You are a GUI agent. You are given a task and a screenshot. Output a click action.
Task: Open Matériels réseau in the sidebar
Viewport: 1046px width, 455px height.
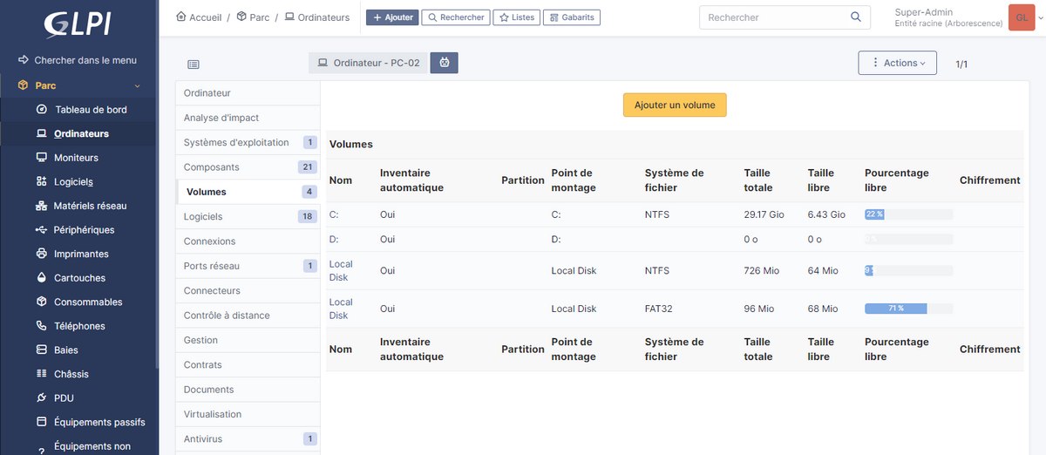[x=90, y=206]
